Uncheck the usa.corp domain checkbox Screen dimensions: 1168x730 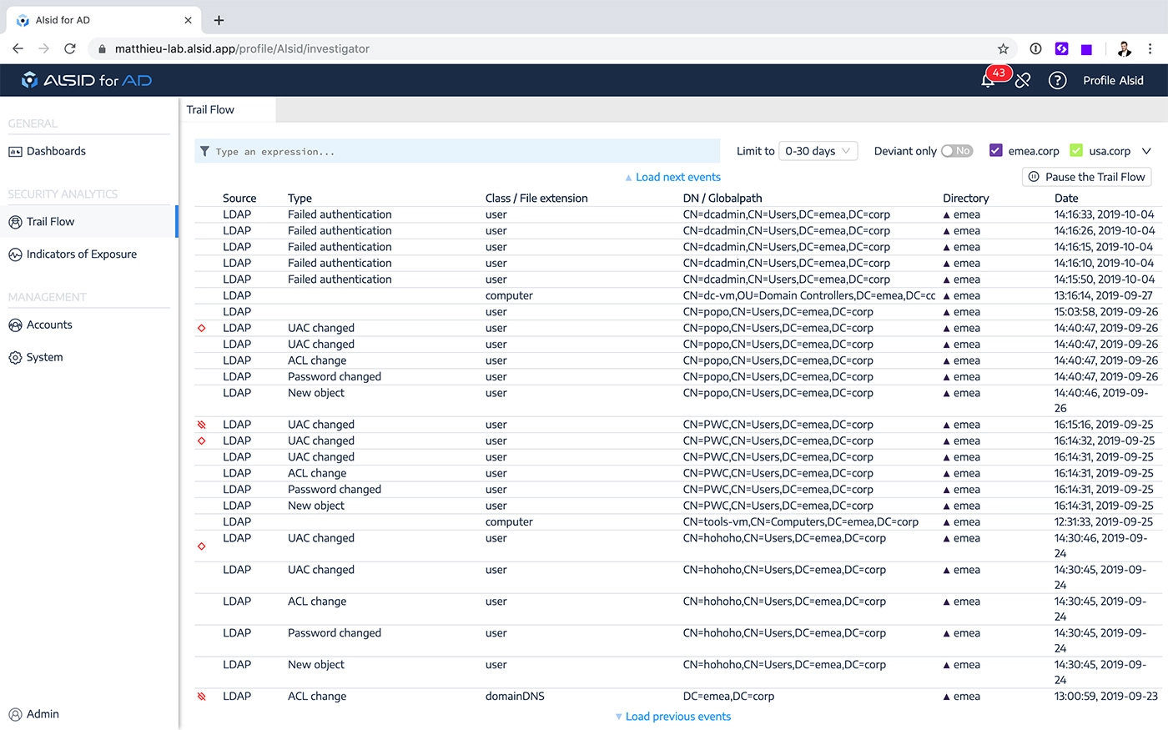(1076, 151)
